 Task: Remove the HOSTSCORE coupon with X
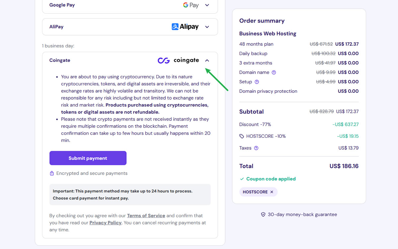click(272, 192)
